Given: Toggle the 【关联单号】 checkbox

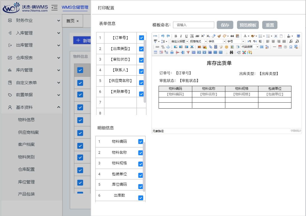Looking at the screenshot, I should click(x=142, y=94).
